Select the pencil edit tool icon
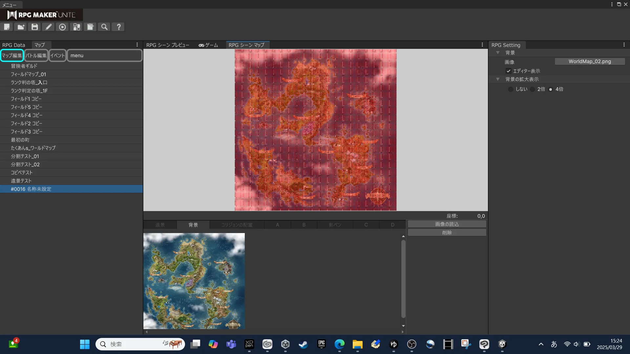Viewport: 630px width, 354px height. 49,27
